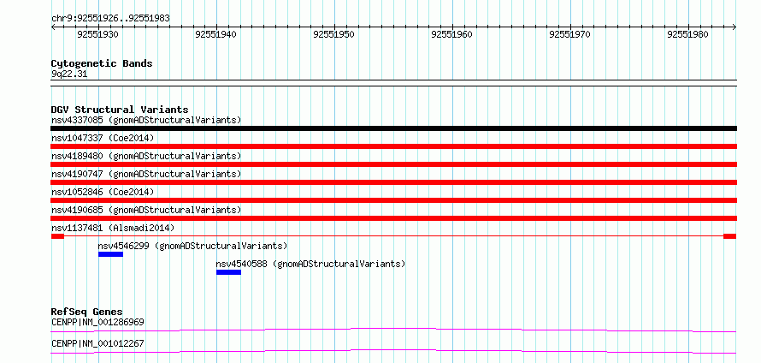Click the RefSeq Genes track title
This screenshot has width=761, height=363.
tap(86, 312)
